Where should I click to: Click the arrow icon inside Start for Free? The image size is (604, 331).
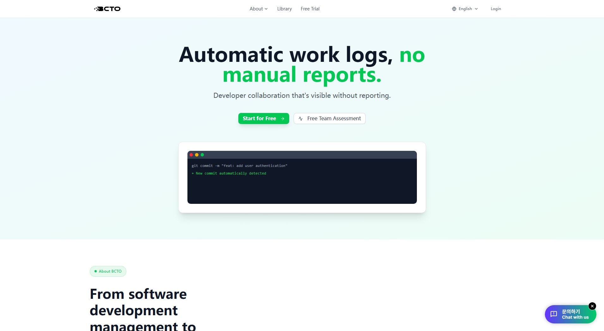[283, 119]
